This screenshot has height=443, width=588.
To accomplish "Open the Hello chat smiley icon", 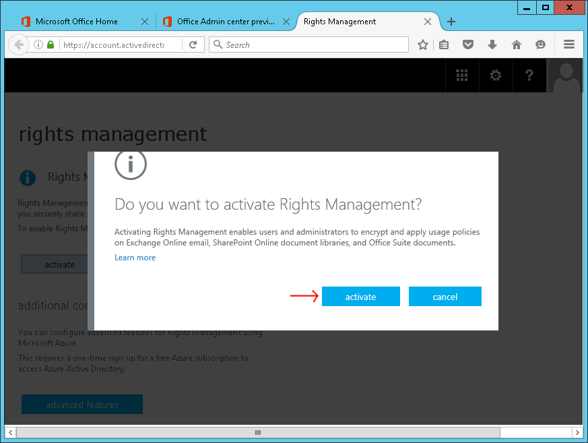I will [x=540, y=45].
